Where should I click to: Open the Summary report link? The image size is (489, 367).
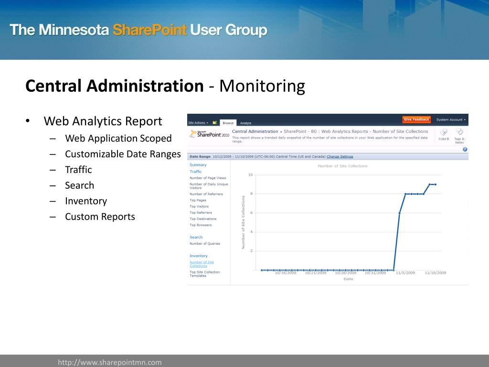click(x=198, y=165)
